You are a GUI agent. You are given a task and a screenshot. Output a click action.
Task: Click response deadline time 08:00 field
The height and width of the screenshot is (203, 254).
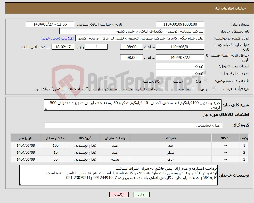coord(131,47)
